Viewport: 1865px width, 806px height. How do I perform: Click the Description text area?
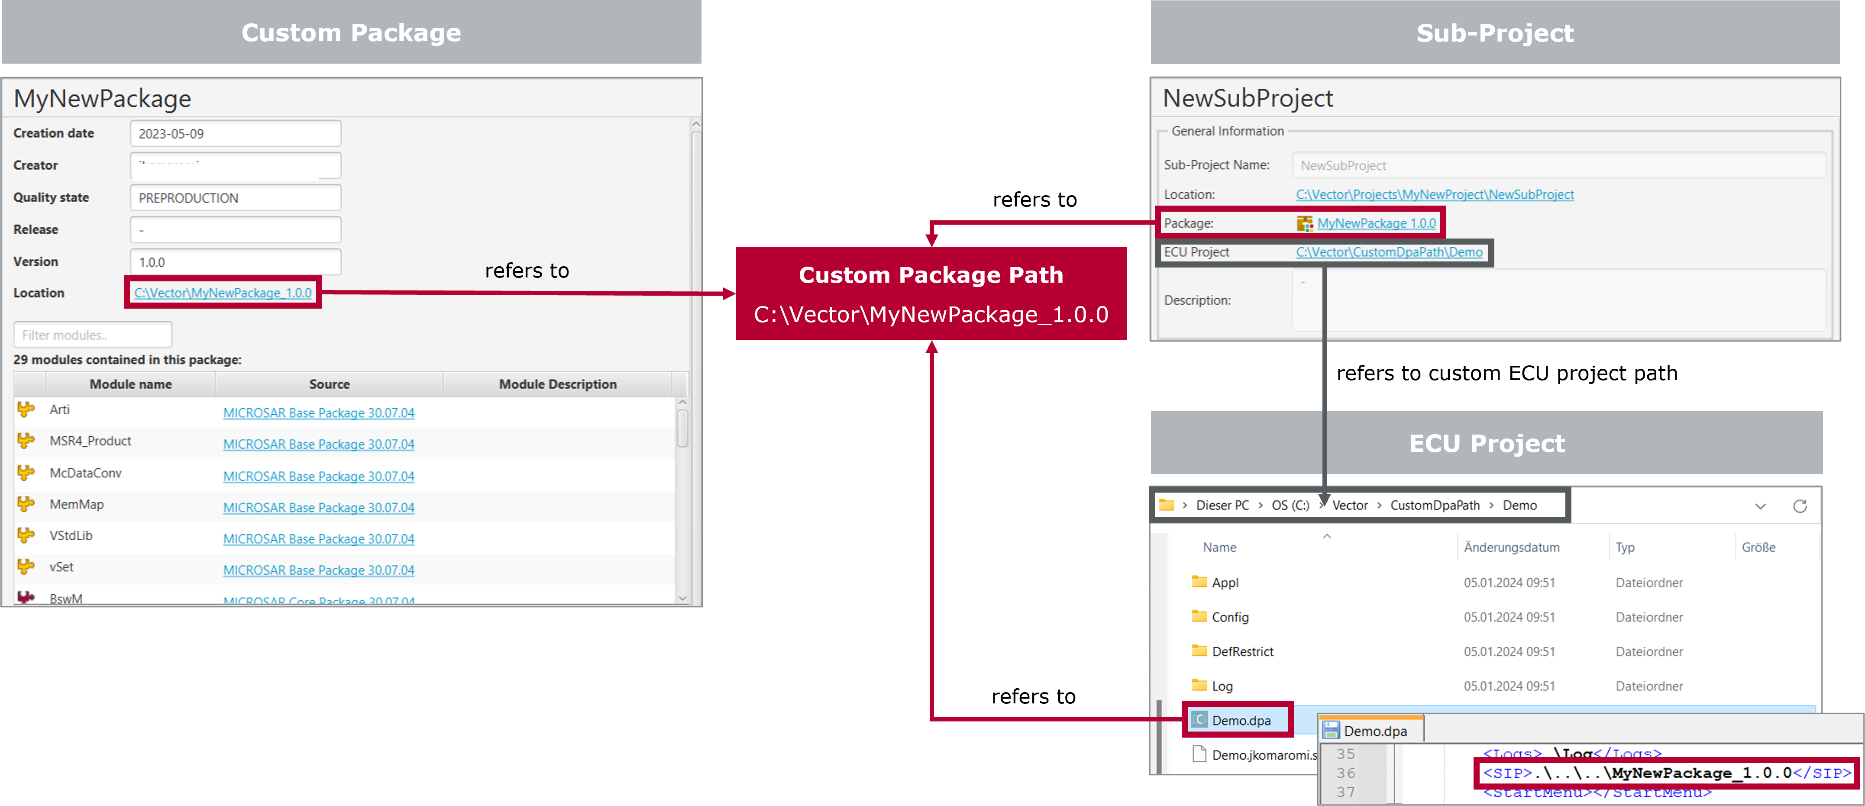pyautogui.click(x=1559, y=300)
